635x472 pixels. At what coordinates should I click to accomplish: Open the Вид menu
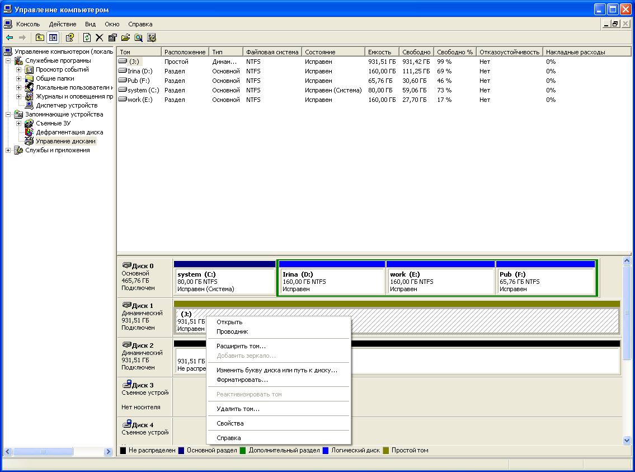[90, 24]
